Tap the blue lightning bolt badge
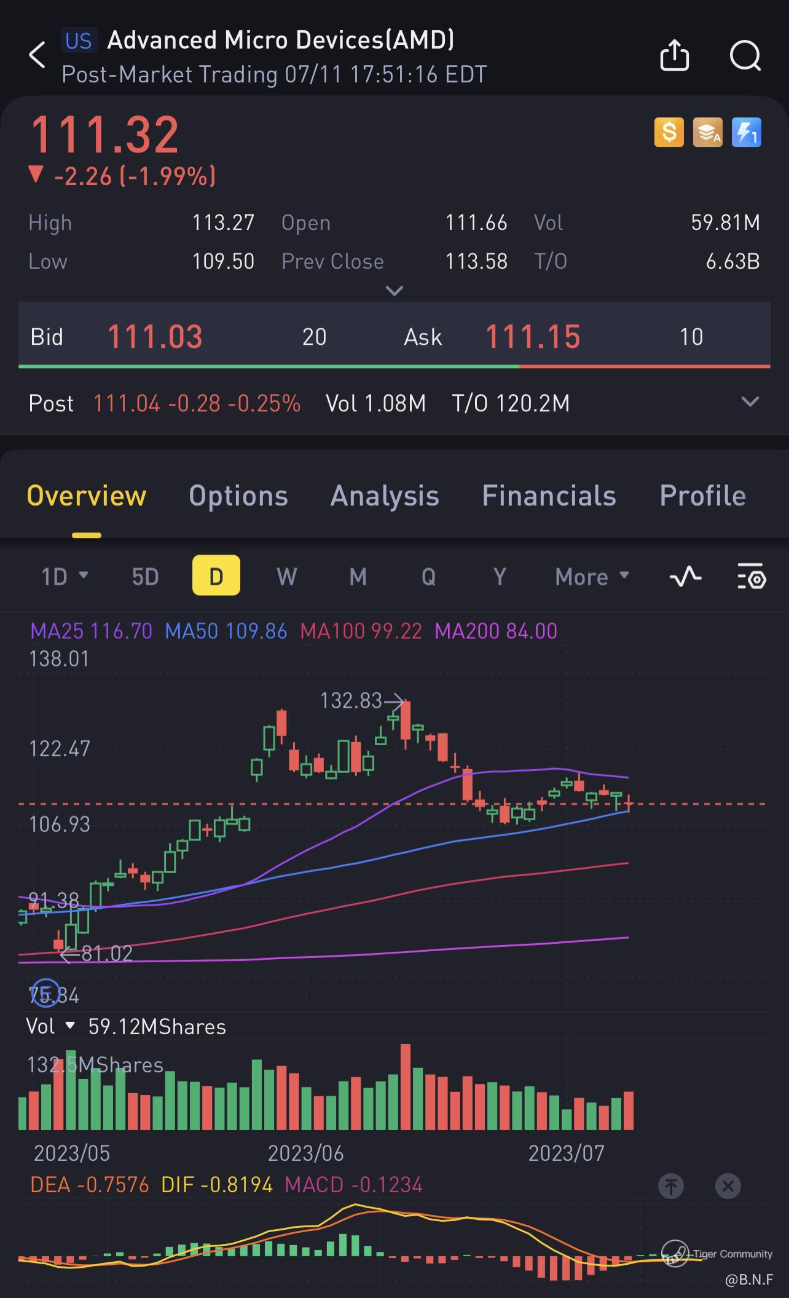The width and height of the screenshot is (789, 1298). coord(746,132)
